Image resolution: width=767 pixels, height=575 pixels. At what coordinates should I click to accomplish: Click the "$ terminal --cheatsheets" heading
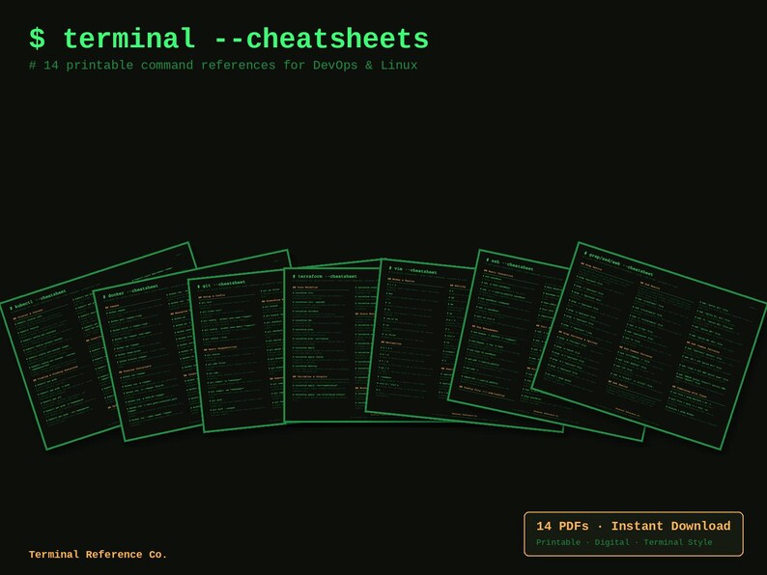(228, 40)
